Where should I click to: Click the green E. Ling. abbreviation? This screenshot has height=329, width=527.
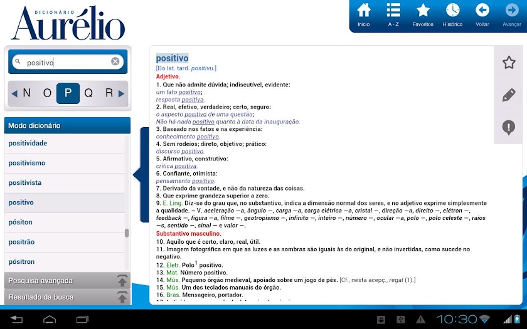173,203
